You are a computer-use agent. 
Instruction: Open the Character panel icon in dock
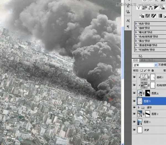(128, 21)
